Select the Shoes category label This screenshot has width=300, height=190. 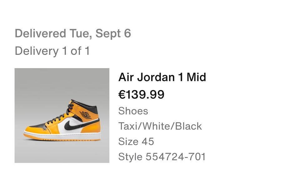(x=133, y=111)
